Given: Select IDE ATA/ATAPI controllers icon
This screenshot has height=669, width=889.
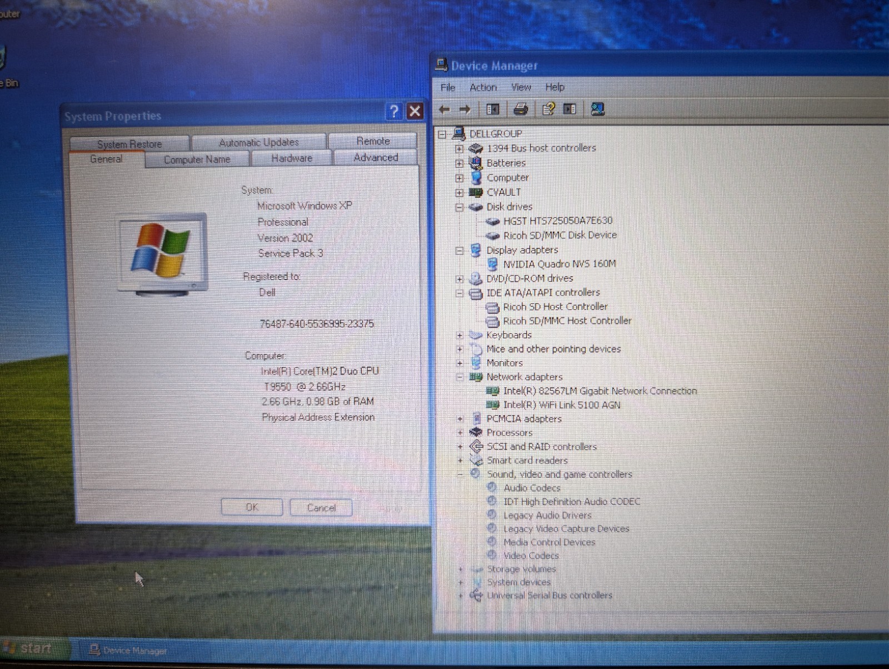Looking at the screenshot, I should [x=476, y=293].
